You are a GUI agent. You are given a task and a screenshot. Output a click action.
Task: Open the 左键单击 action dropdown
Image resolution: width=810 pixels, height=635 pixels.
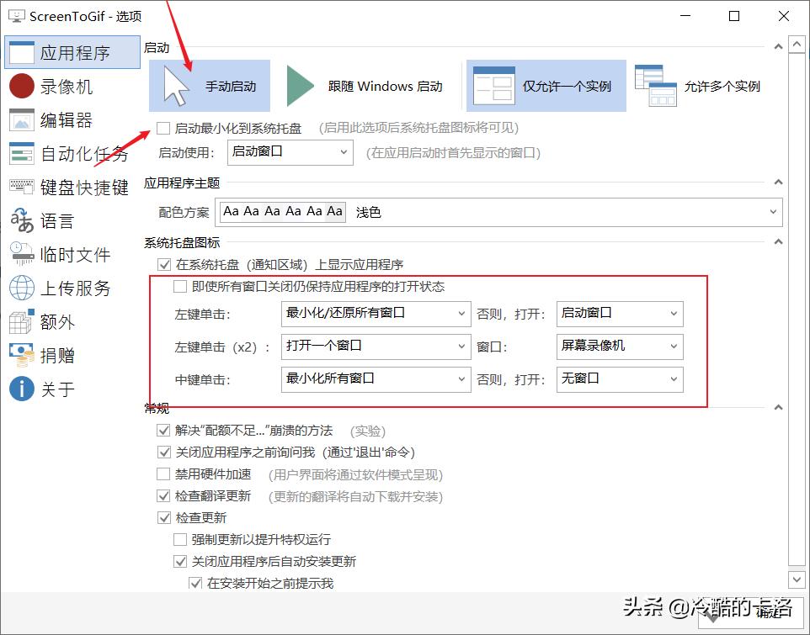[x=376, y=313]
